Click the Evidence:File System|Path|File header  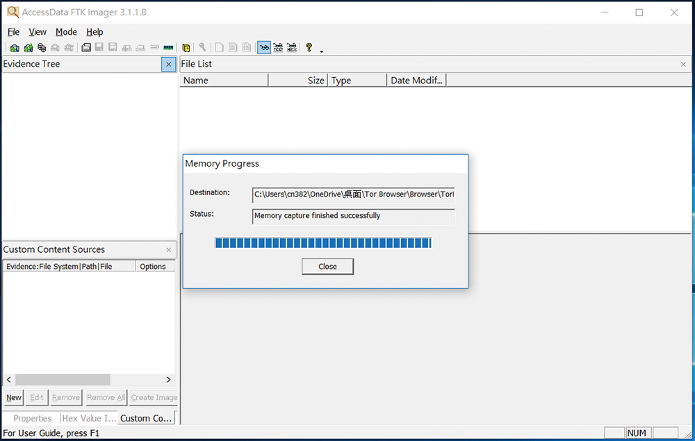tap(69, 266)
